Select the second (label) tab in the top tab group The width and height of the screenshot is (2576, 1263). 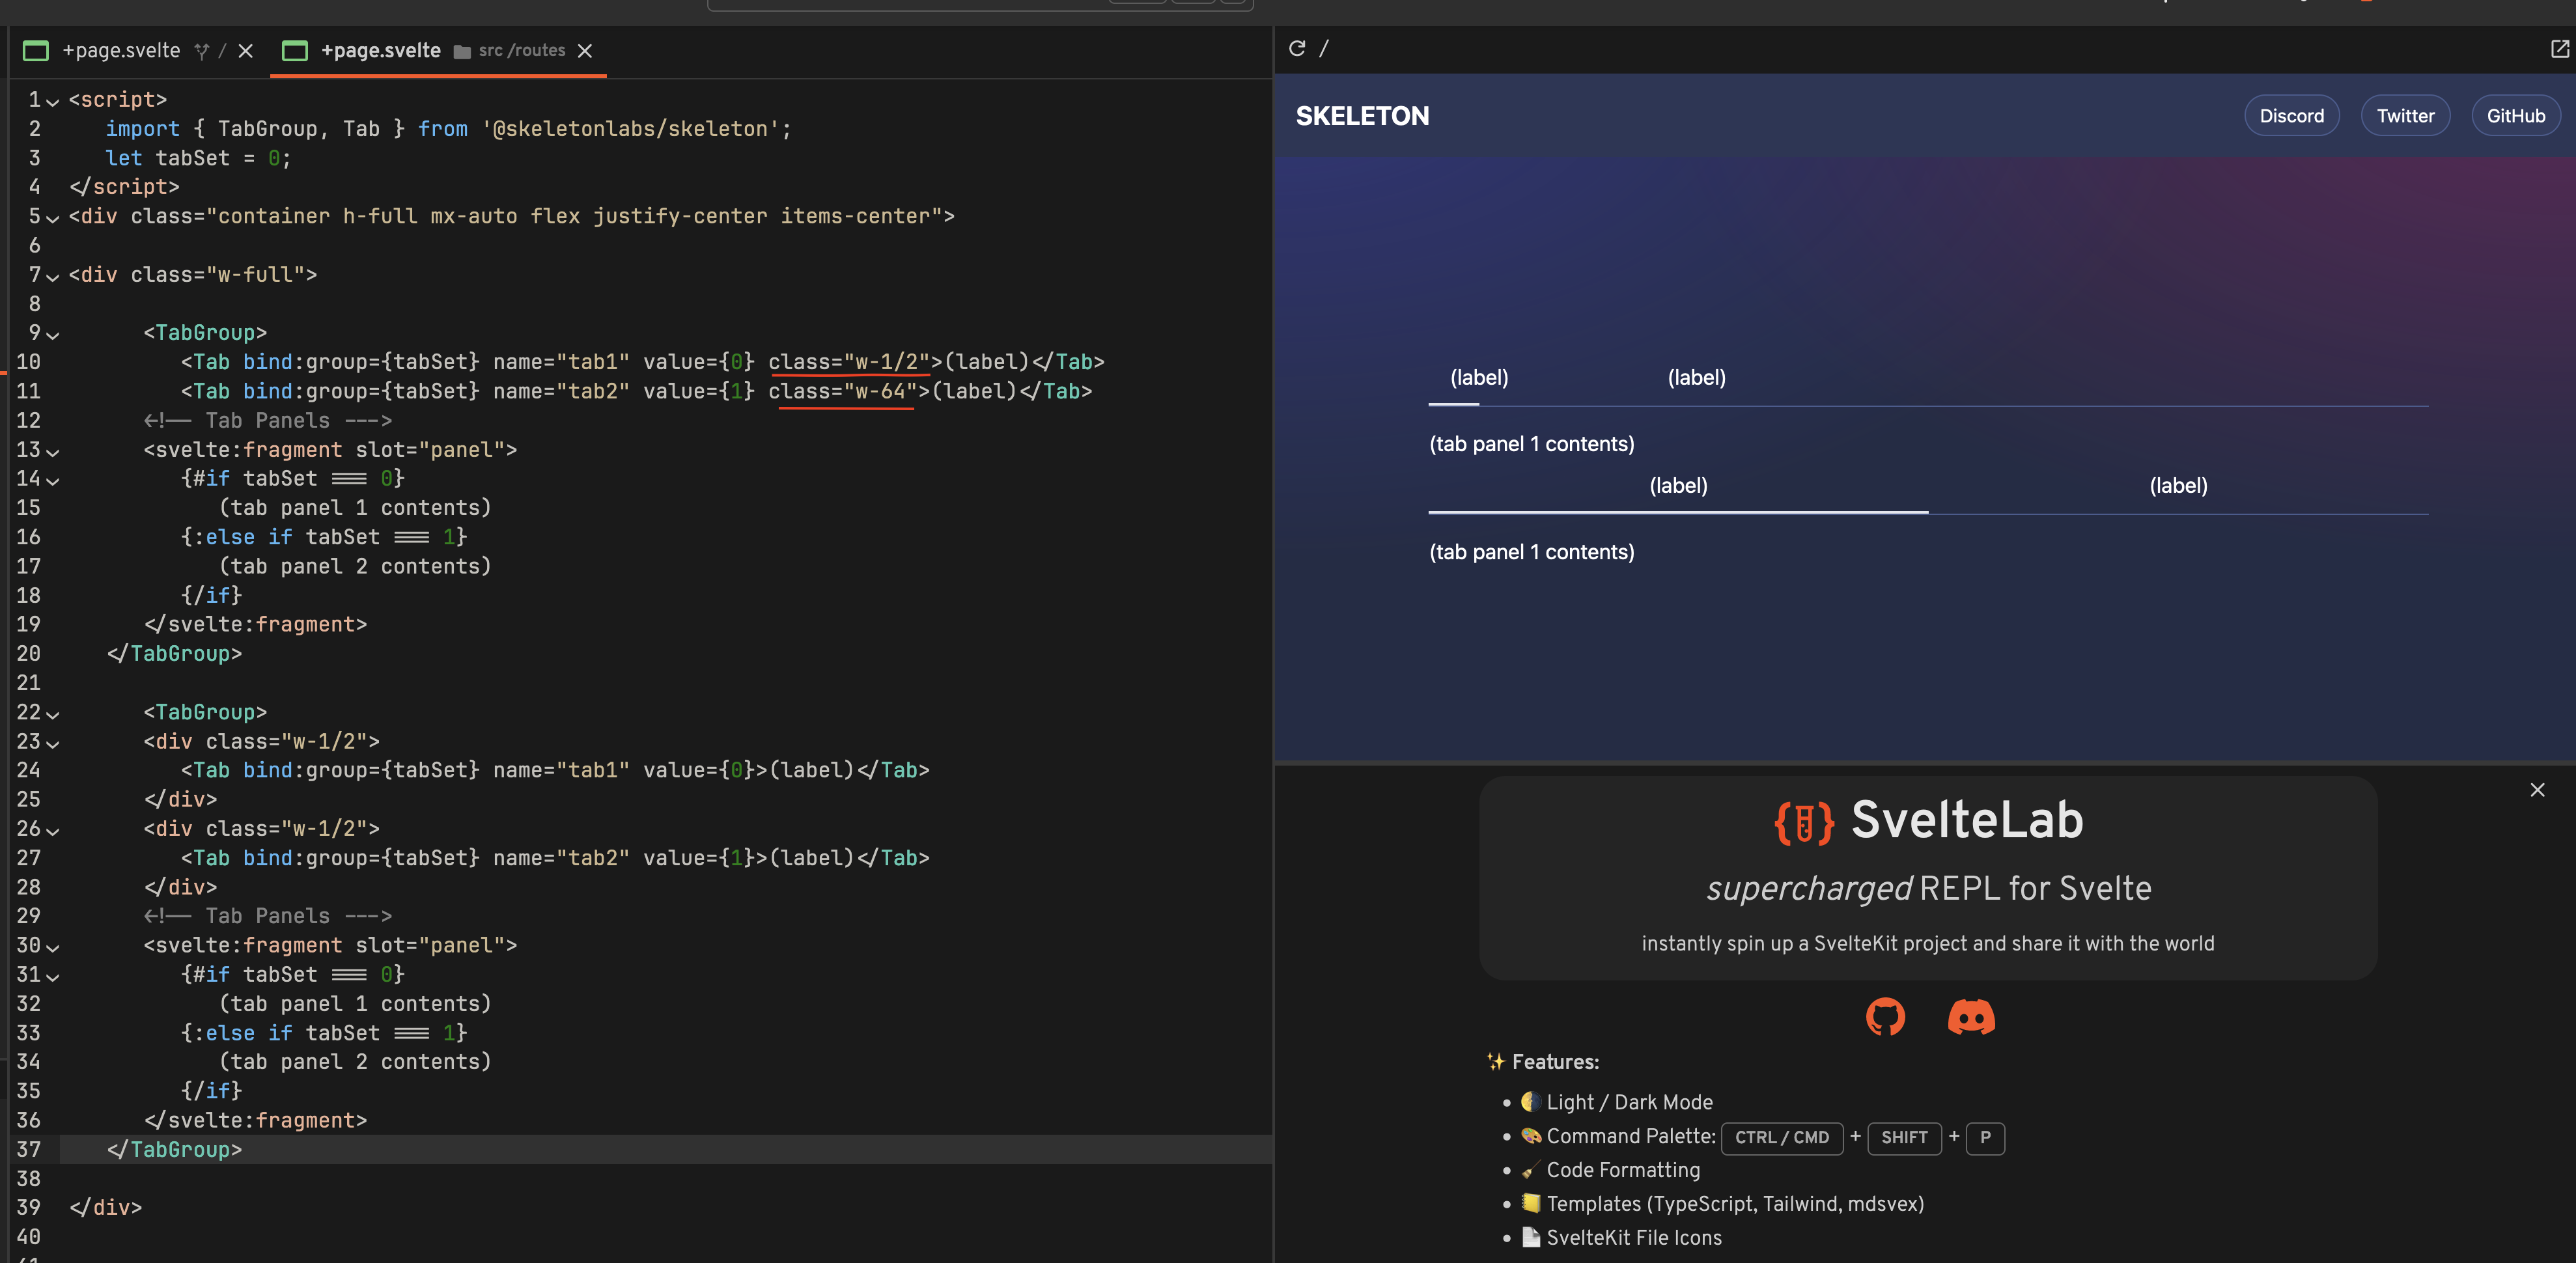coord(1696,377)
